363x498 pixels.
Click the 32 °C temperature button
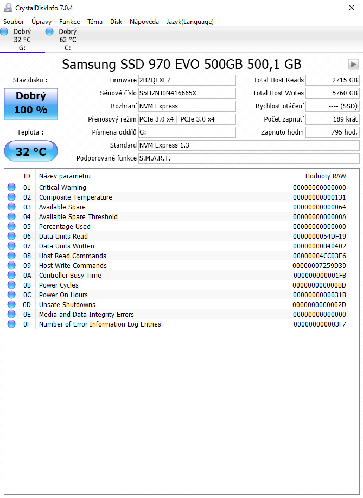click(x=31, y=151)
